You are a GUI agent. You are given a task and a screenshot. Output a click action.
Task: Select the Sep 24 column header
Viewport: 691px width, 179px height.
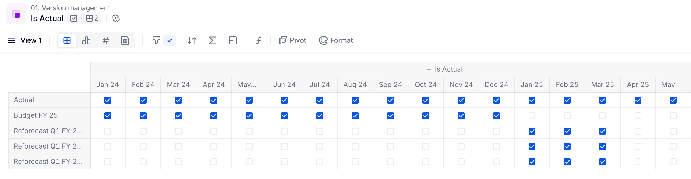tap(390, 85)
